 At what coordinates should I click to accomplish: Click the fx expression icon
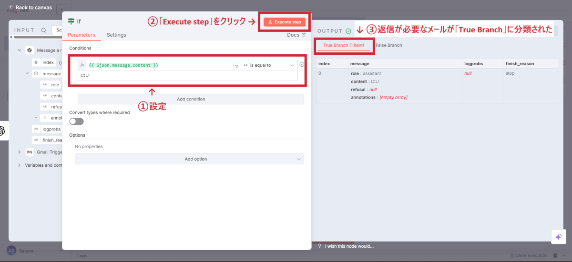[x=82, y=65]
